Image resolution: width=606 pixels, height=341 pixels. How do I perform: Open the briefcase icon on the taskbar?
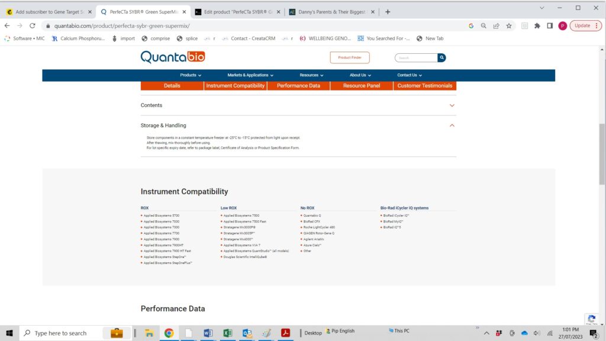point(117,333)
